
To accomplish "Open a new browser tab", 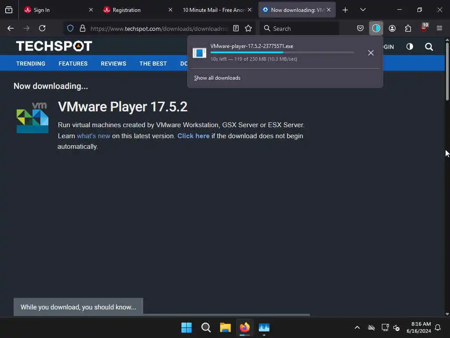I will coord(345,10).
